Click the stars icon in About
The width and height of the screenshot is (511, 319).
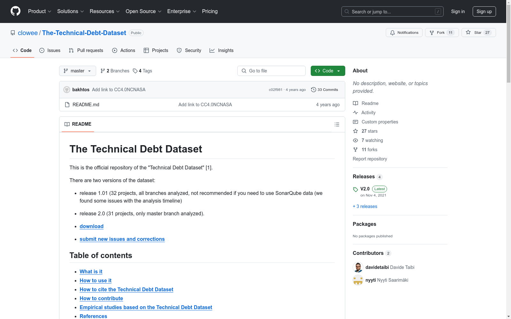coord(355,131)
